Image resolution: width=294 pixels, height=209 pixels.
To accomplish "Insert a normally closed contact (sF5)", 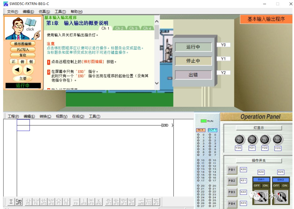I will pyautogui.click(x=44, y=202).
